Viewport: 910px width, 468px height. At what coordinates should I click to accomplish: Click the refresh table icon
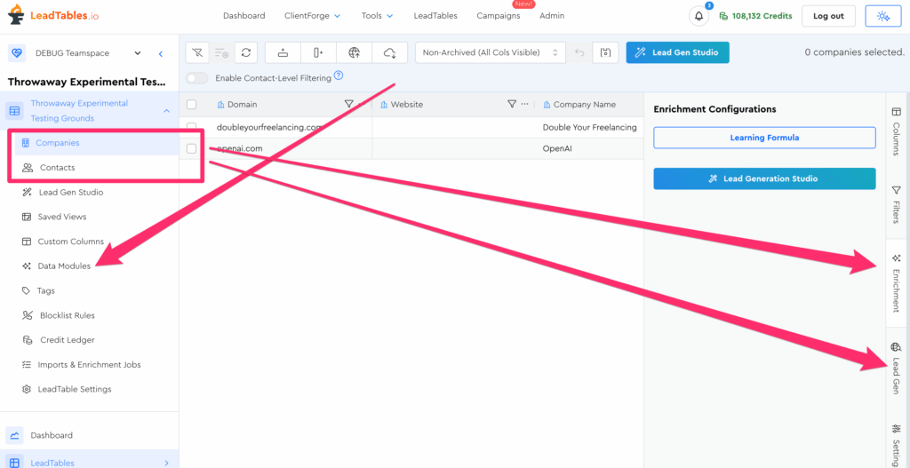(x=246, y=52)
